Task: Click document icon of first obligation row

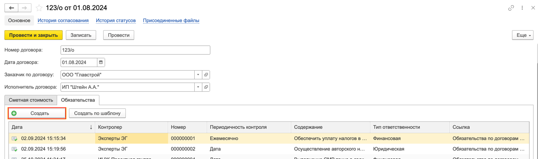Action: [14, 139]
